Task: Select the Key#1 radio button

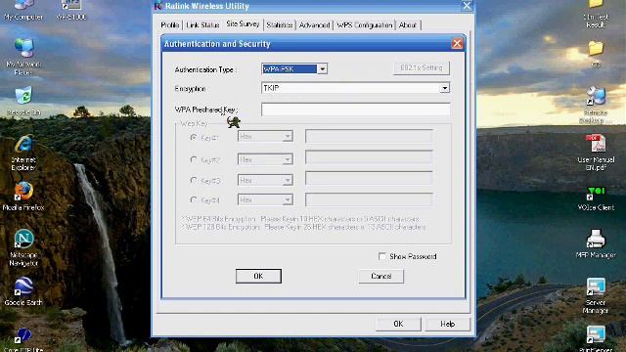Action: 194,137
